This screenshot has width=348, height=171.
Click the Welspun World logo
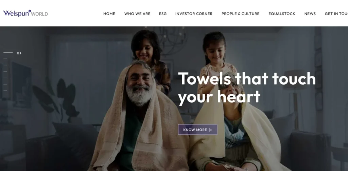pos(25,13)
